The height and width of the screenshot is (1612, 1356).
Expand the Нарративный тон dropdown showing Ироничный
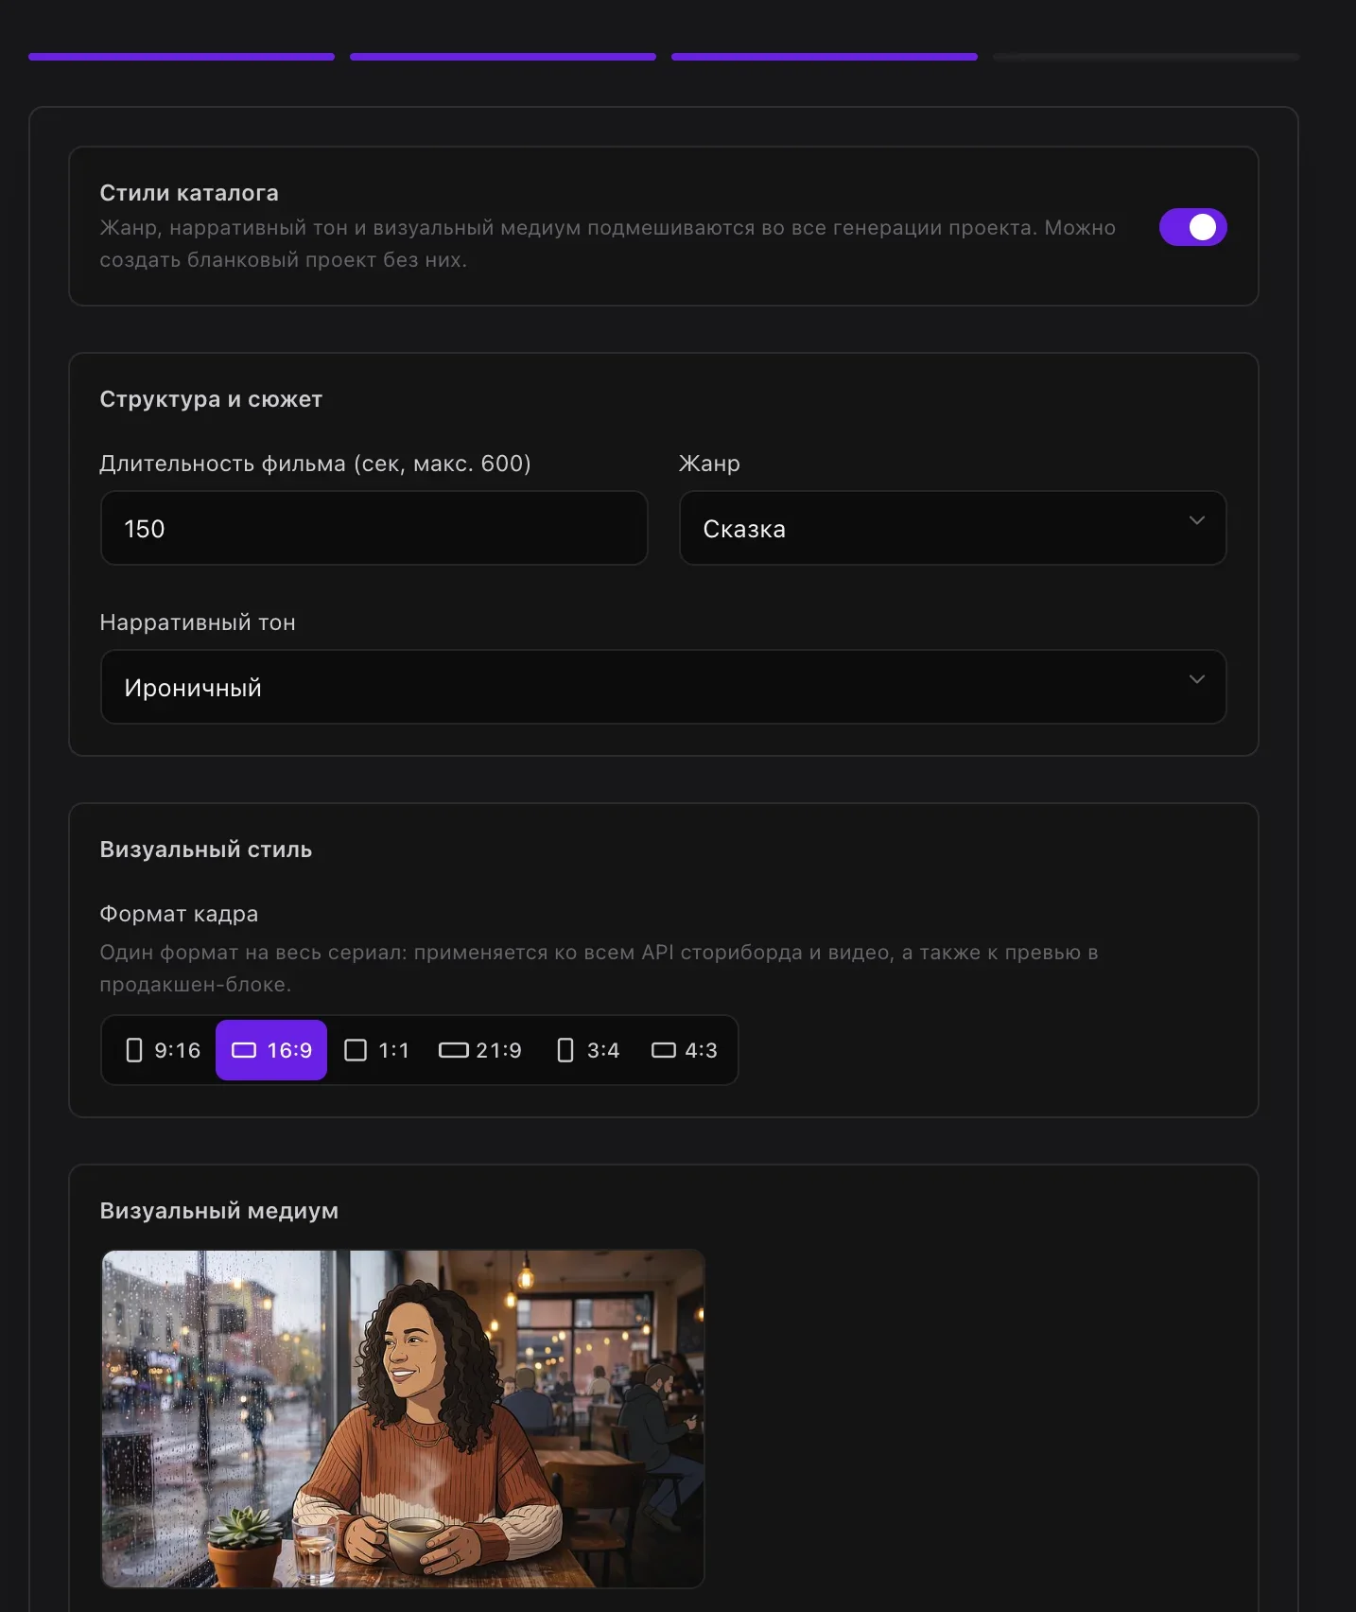[x=663, y=687]
